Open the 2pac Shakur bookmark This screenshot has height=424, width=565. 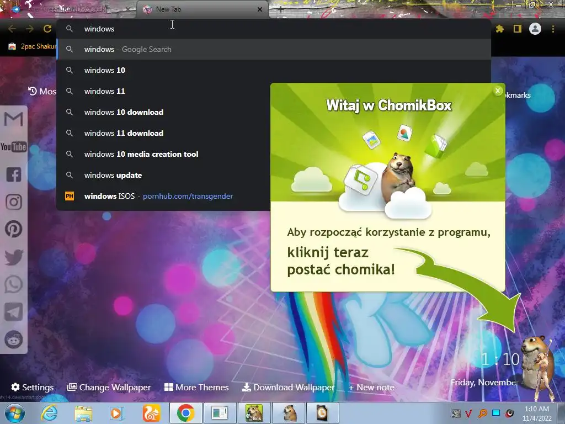tap(33, 46)
